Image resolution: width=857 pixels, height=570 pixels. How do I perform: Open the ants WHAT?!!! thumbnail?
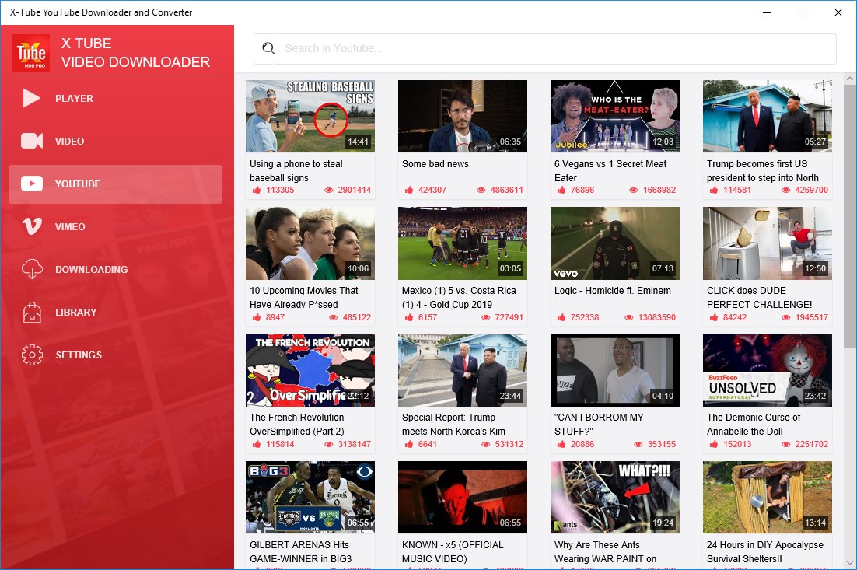tap(615, 498)
